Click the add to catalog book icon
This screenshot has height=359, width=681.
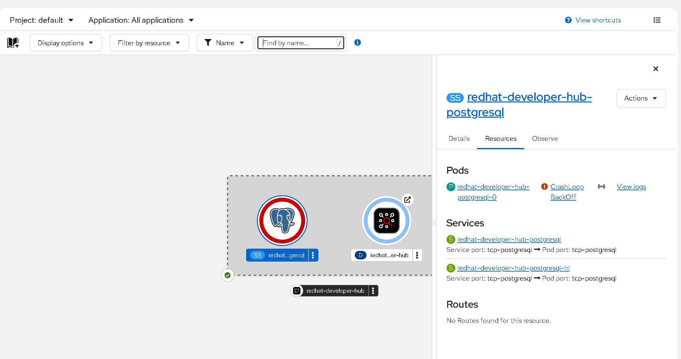click(13, 43)
